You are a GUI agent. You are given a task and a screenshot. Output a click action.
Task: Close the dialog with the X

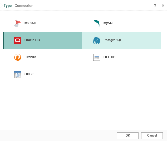tap(163, 6)
